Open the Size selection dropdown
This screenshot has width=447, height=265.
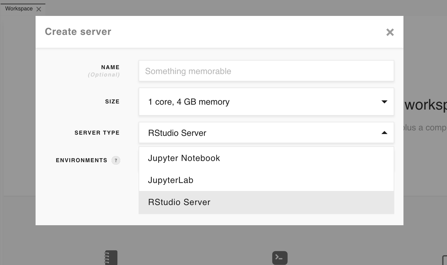tap(266, 102)
